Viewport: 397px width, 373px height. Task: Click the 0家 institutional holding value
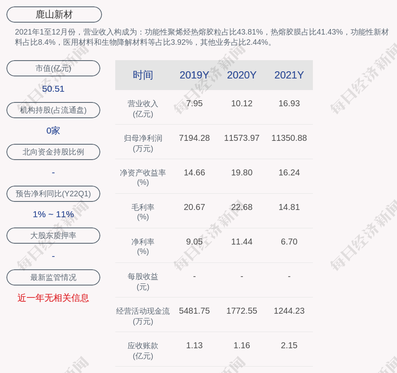(x=53, y=131)
